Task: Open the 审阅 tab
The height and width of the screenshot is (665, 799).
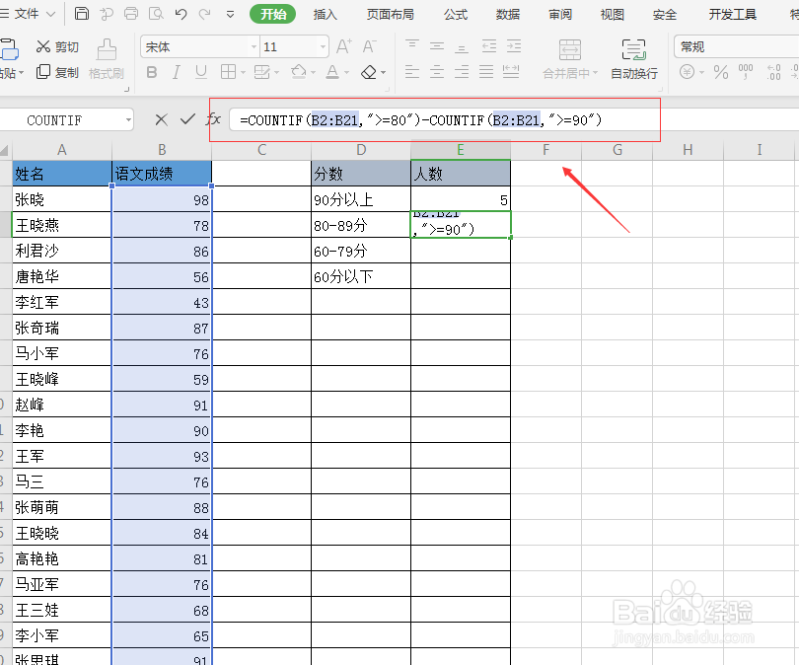Action: [560, 14]
